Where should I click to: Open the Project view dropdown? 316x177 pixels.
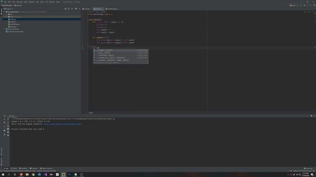click(8, 9)
